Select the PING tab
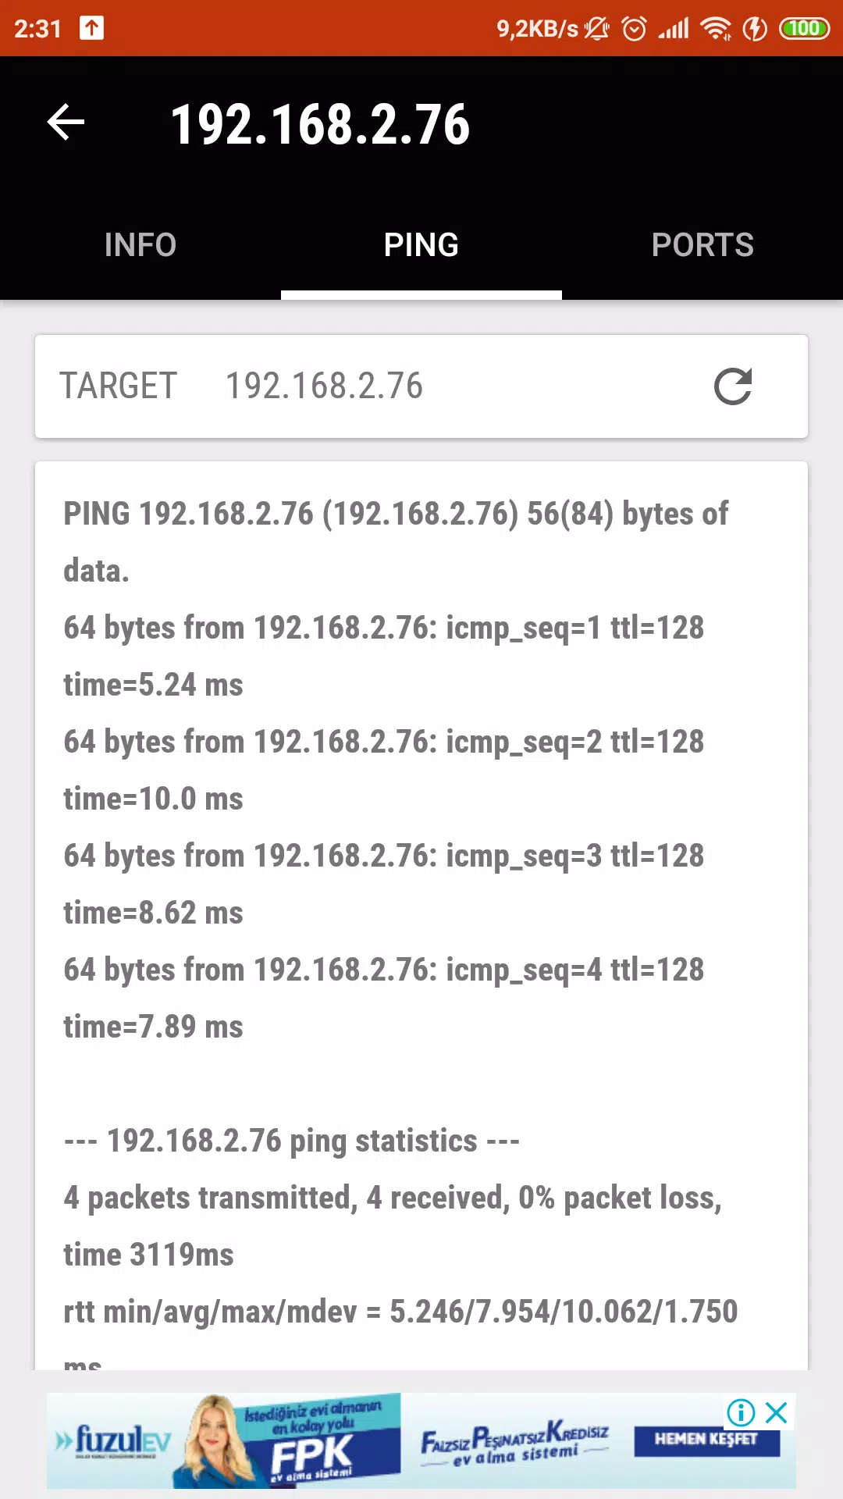This screenshot has width=843, height=1499. pos(421,245)
